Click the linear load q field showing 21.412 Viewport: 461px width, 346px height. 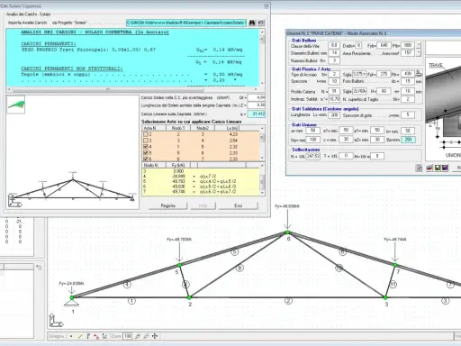(x=256, y=114)
